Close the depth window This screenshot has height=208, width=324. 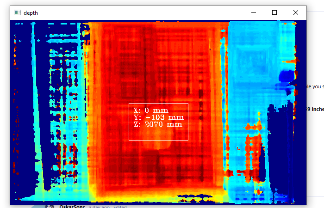point(296,13)
